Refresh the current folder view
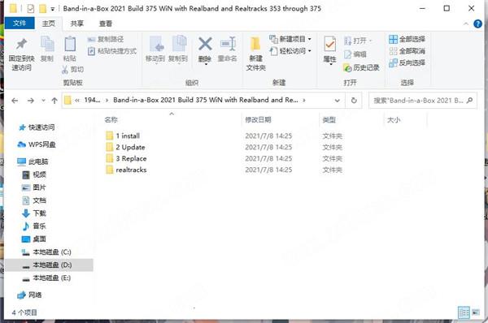This screenshot has height=323, width=488. [x=354, y=101]
